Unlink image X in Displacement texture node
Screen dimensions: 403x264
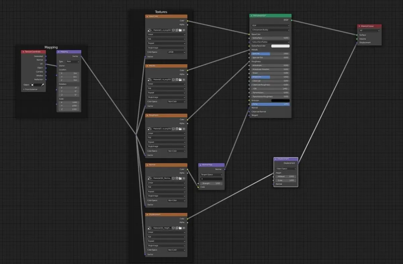[184, 228]
